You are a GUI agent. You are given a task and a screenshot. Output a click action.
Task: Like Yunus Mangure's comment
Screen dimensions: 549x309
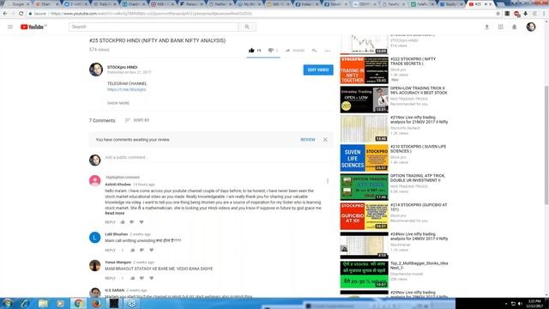point(132,278)
